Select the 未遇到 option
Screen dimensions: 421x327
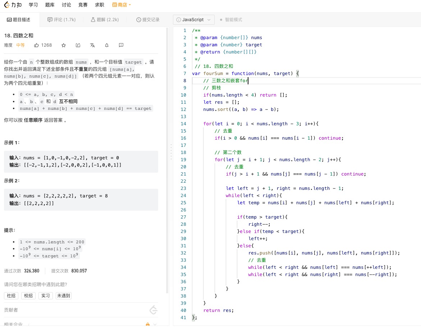[x=64, y=296]
